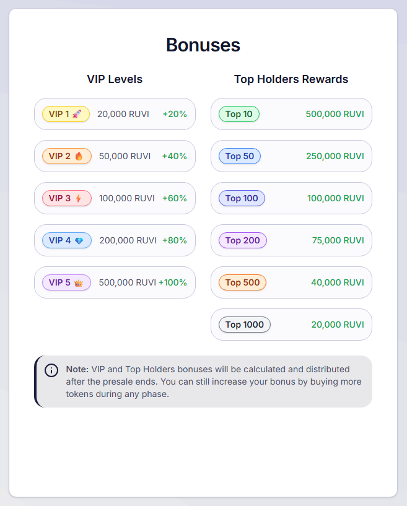Select the Top 50 blue badge
Image resolution: width=407 pixels, height=506 pixels.
(239, 156)
